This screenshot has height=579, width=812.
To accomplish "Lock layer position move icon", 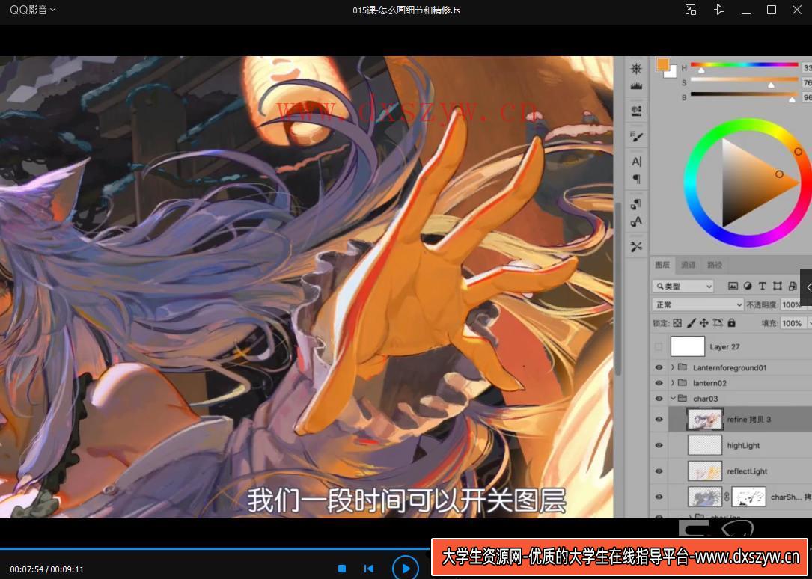I will click(x=704, y=323).
